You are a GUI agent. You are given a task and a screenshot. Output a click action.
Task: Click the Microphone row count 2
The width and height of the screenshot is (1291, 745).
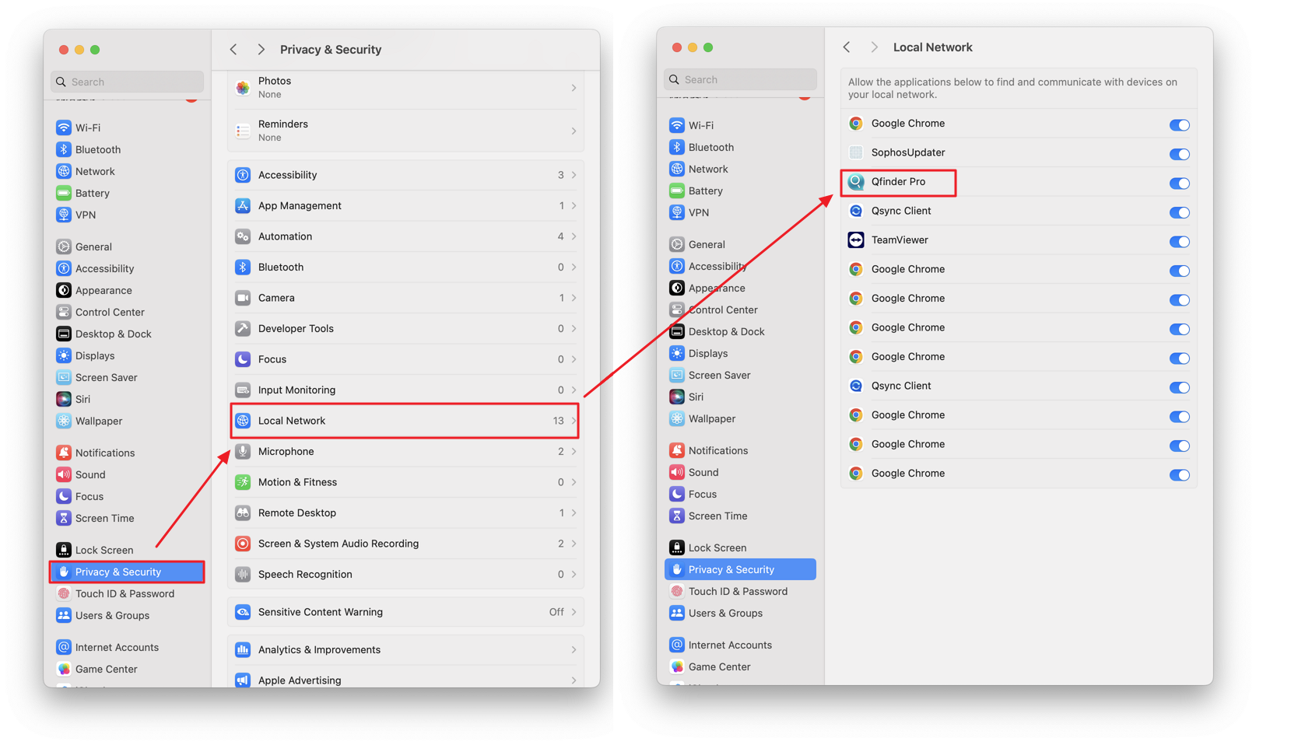[x=560, y=451]
